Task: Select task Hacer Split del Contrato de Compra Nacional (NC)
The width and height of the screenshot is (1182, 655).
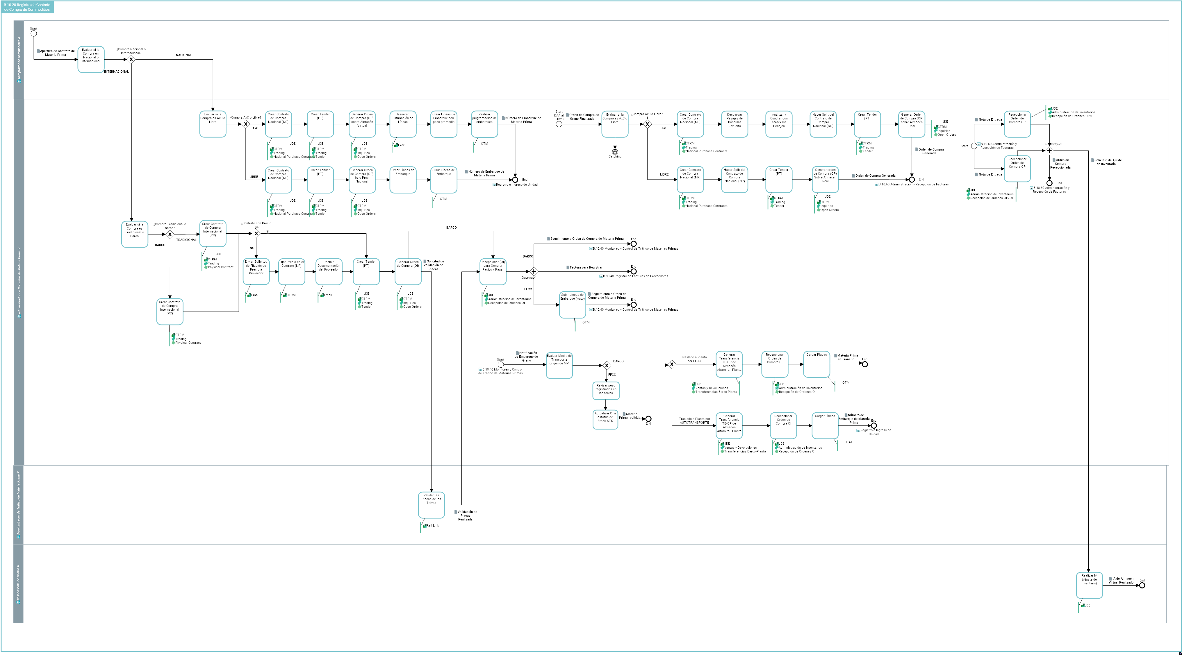Action: pyautogui.click(x=823, y=124)
